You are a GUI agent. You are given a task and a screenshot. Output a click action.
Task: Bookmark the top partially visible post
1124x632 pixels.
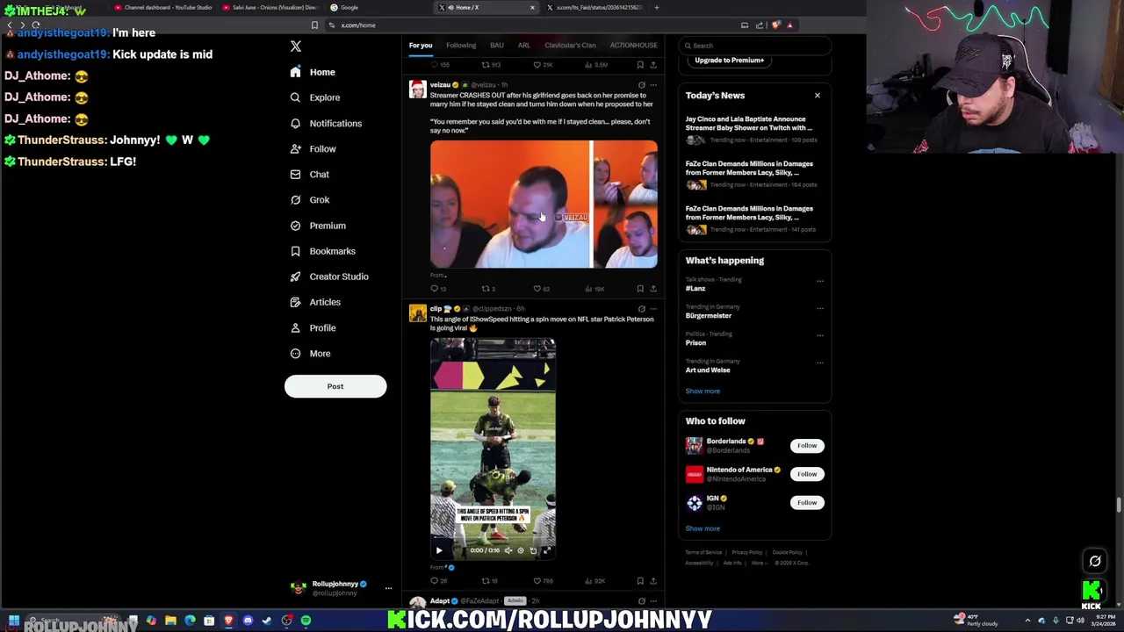coord(640,65)
